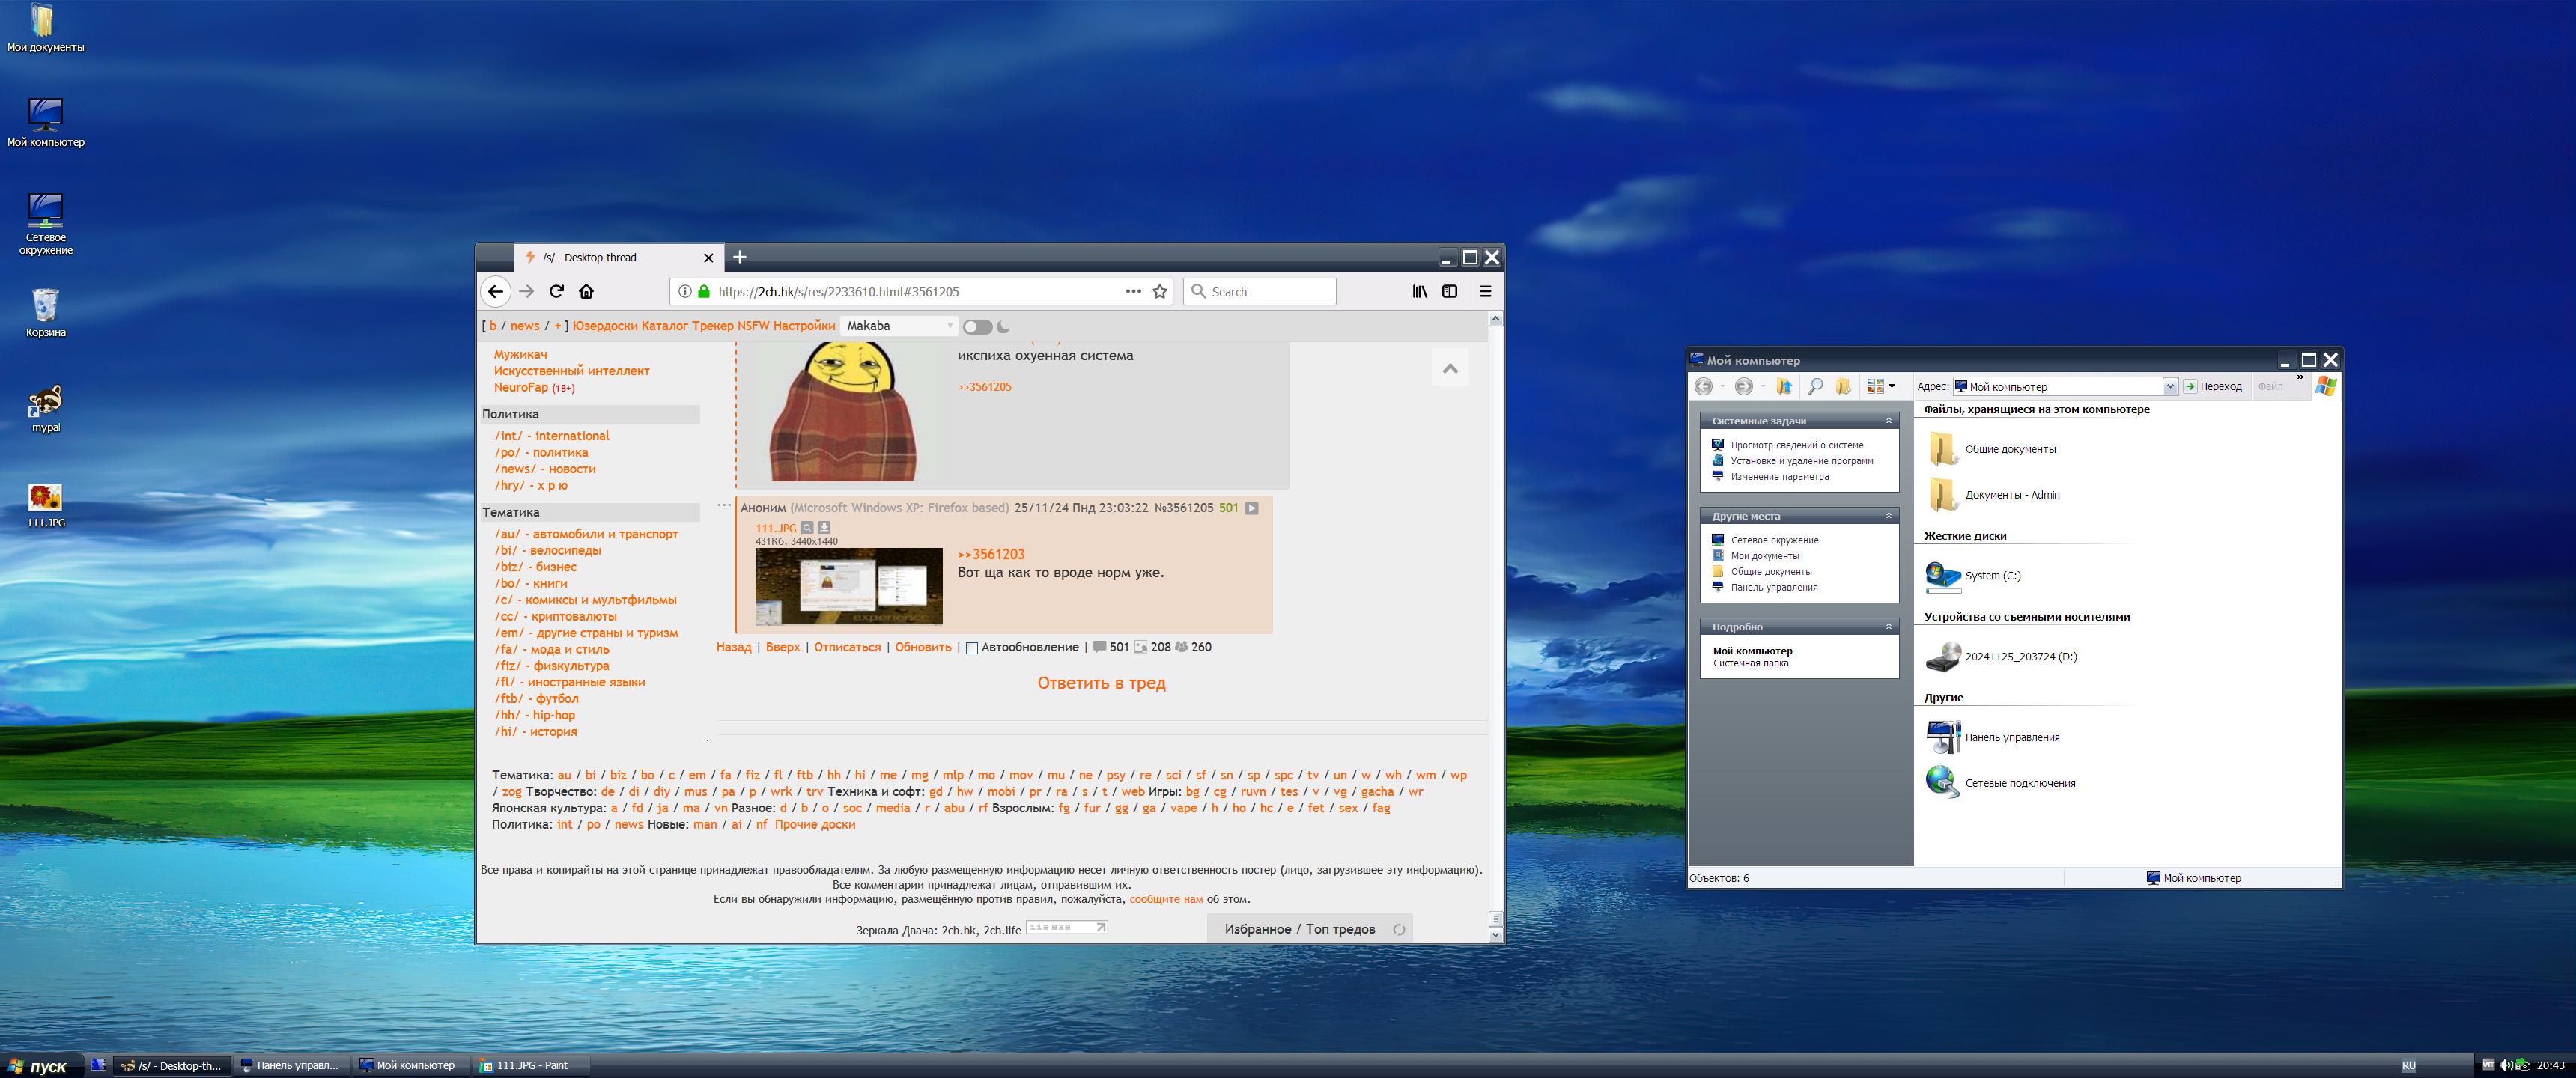Click the Explorer search magnifier icon
The image size is (2576, 1078).
(1815, 386)
